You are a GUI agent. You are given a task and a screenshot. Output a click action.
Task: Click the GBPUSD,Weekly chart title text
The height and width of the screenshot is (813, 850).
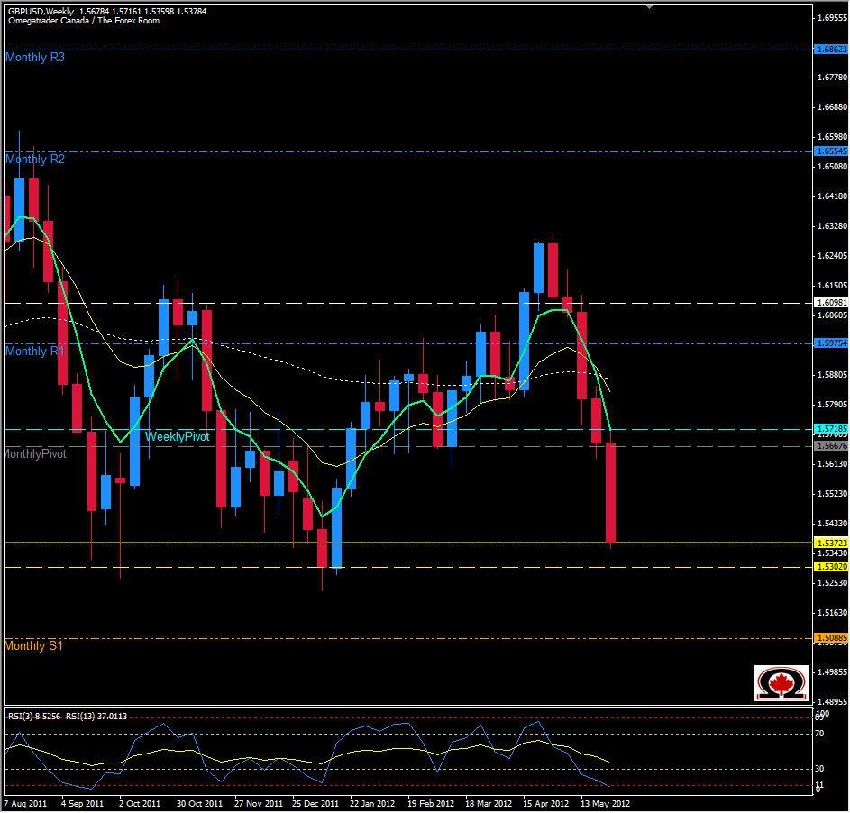[x=40, y=11]
